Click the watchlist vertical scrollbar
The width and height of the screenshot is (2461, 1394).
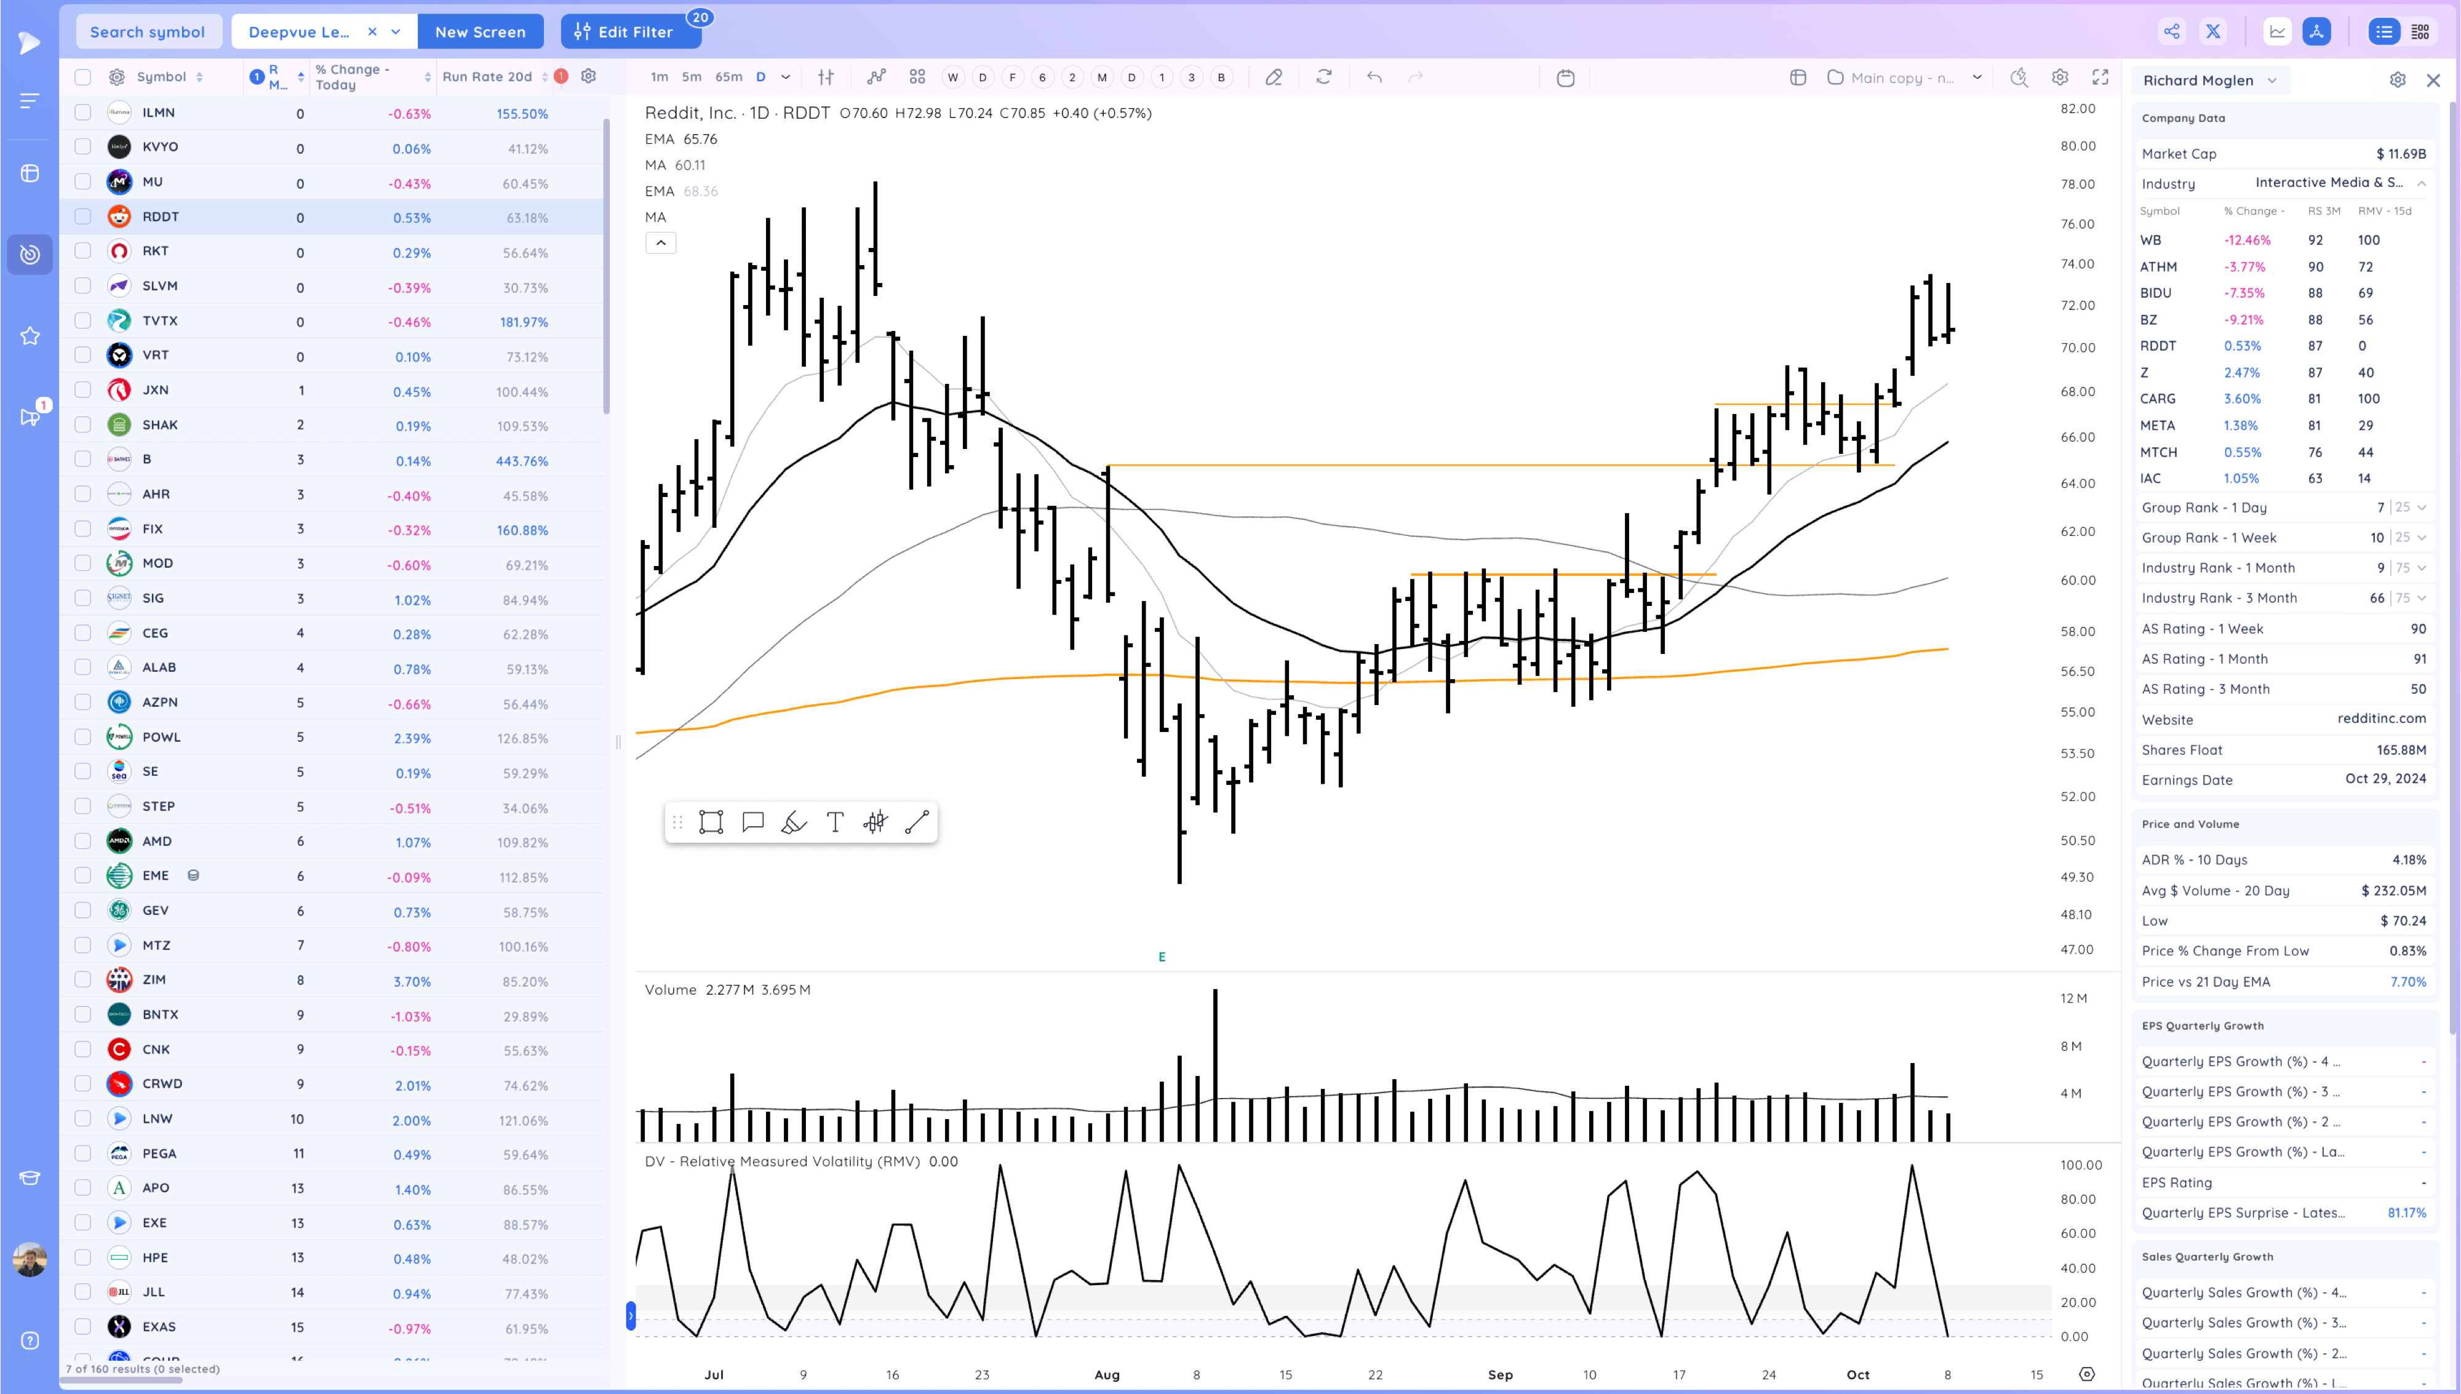click(606, 268)
